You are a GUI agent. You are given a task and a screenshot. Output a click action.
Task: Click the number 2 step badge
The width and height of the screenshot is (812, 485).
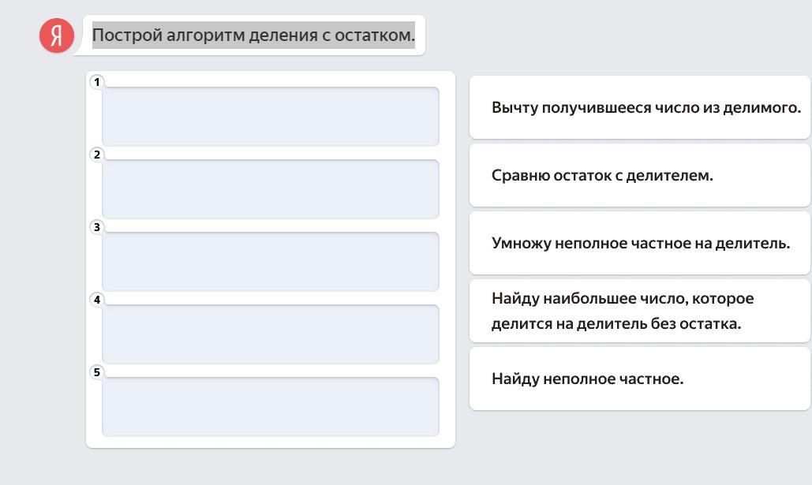click(97, 155)
